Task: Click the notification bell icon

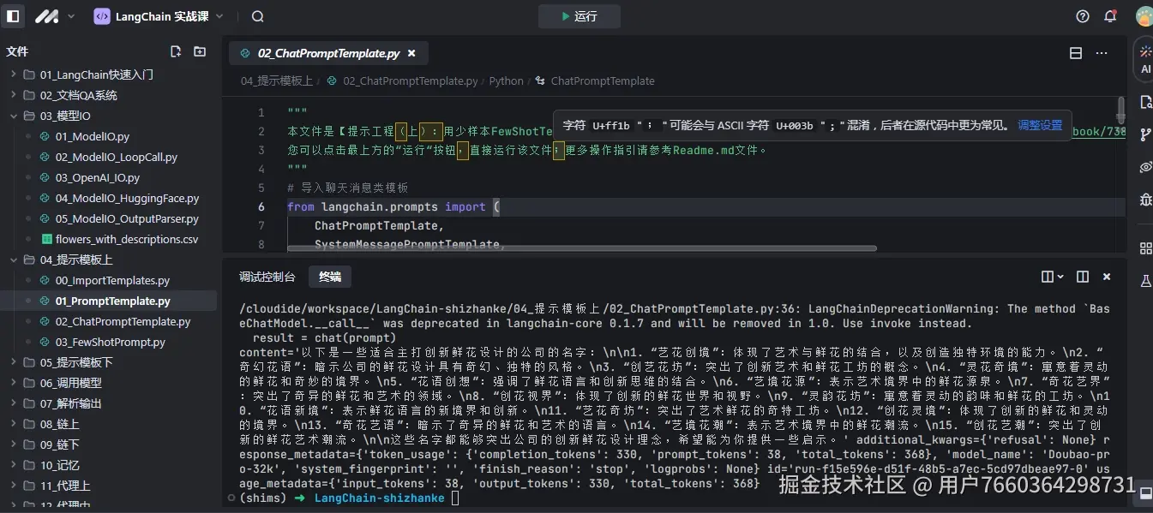Action: (x=1109, y=15)
